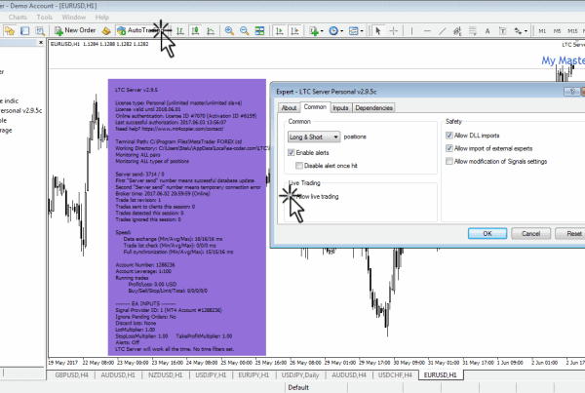Viewport: 585px width, 393px height.
Task: Open the Tools menu
Action: (45, 18)
